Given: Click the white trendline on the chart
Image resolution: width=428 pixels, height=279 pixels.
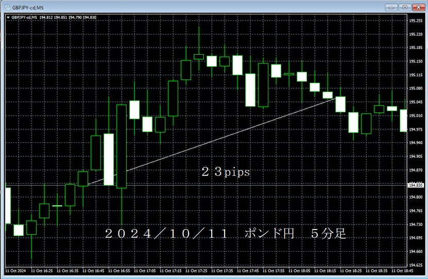Looking at the screenshot, I should [212, 141].
